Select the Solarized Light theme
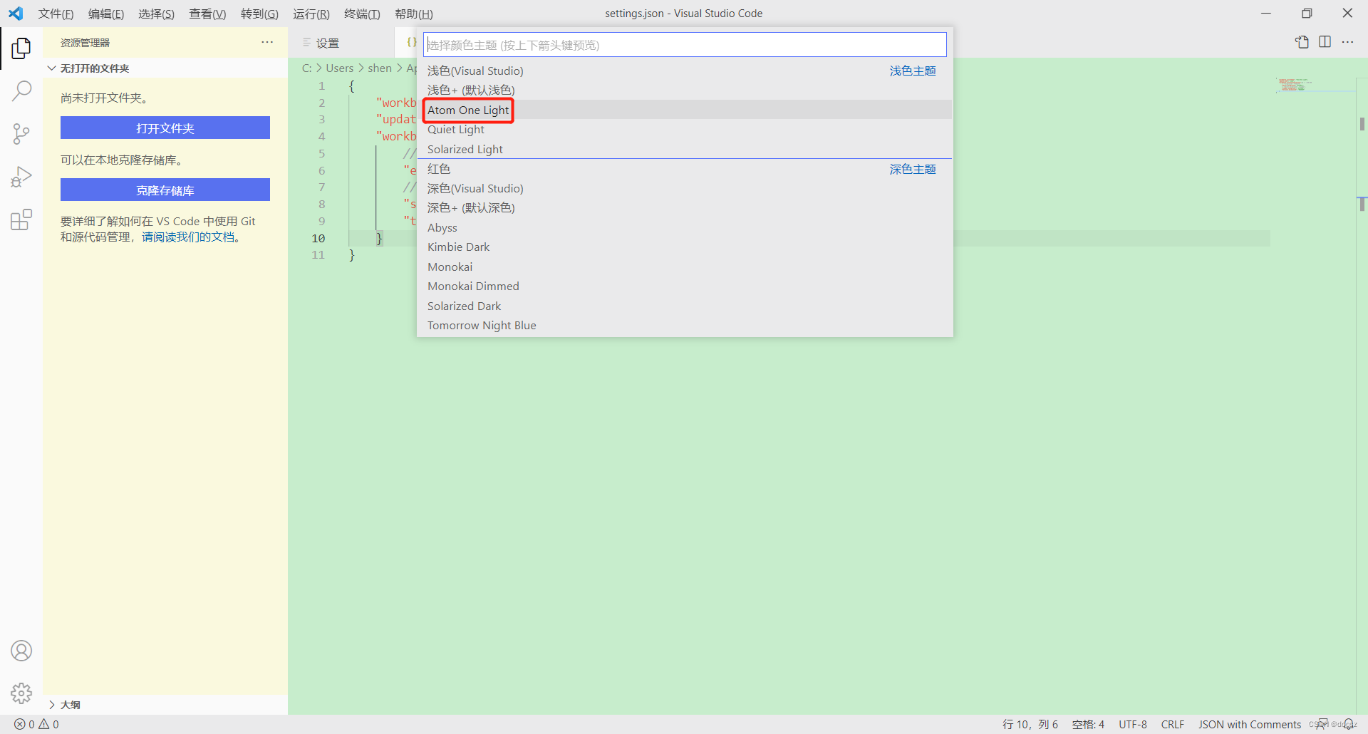 coord(685,149)
